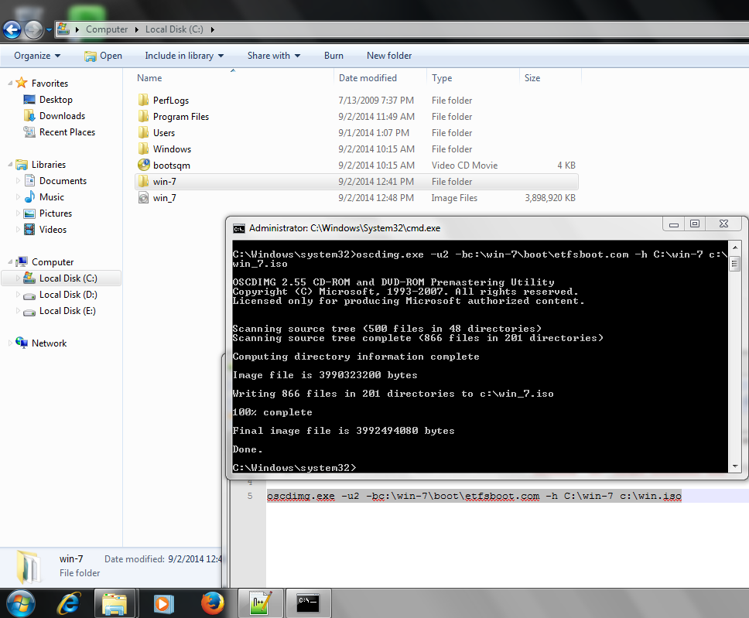The image size is (749, 618).
Task: Select the win_7 disc image file
Action: [165, 197]
